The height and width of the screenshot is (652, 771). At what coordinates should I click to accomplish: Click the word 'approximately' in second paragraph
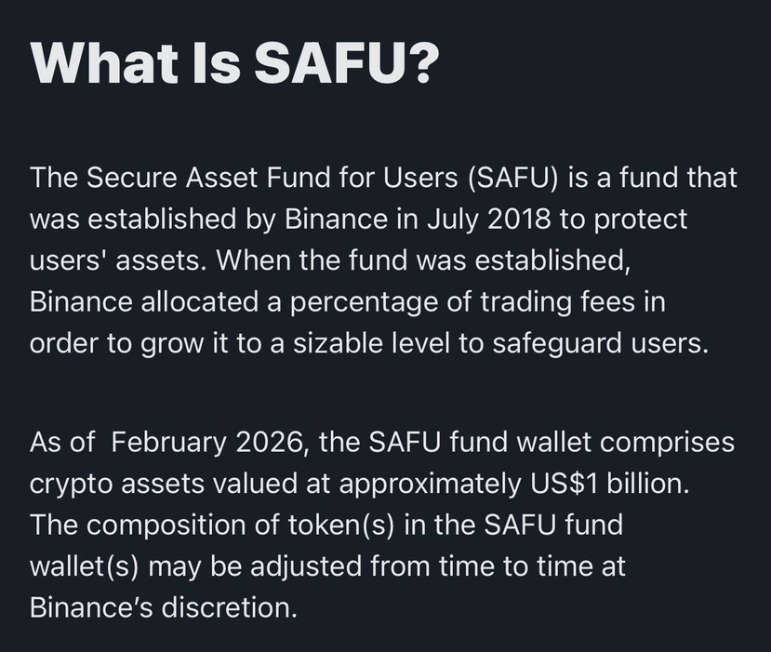430,484
